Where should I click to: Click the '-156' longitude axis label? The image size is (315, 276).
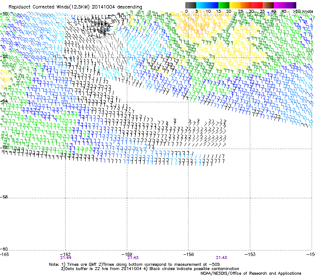click(x=189, y=254)
